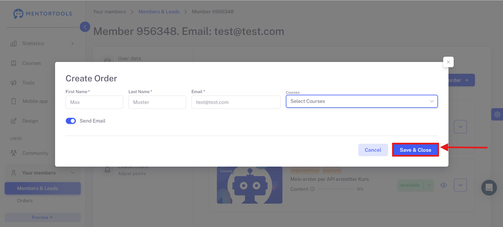The width and height of the screenshot is (503, 227).
Task: Open Courses via its sidebar icon
Action: (x=14, y=63)
